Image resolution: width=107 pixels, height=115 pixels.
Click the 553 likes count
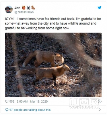pyautogui.click(x=12, y=101)
